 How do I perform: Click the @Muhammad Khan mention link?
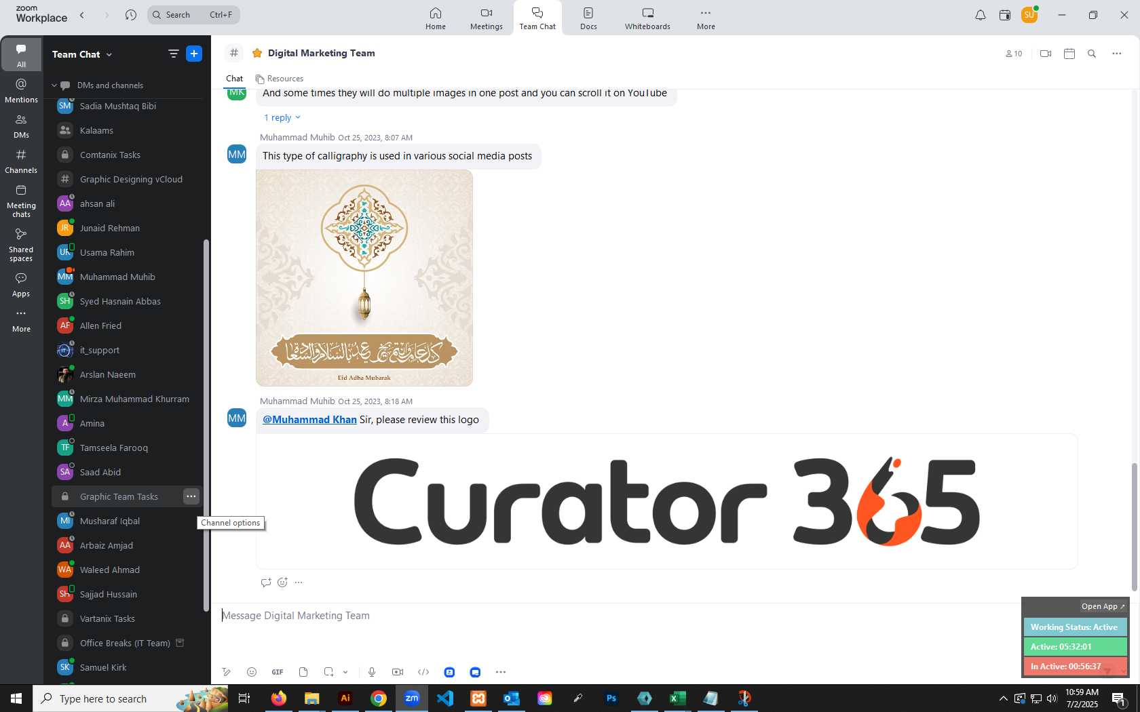[x=309, y=420]
